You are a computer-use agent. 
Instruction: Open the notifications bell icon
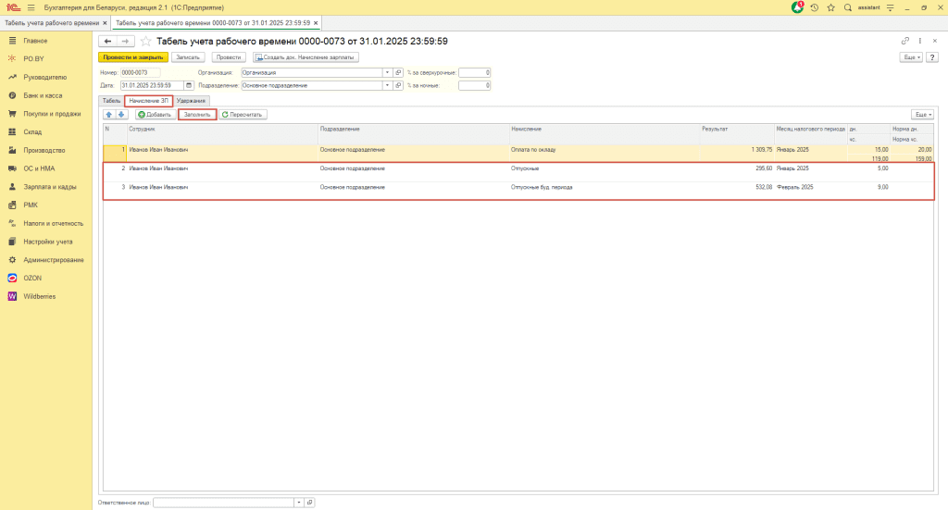(798, 7)
